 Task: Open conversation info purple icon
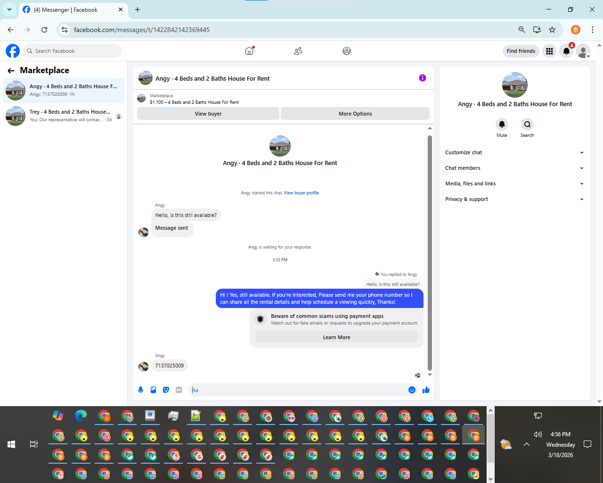pos(423,78)
